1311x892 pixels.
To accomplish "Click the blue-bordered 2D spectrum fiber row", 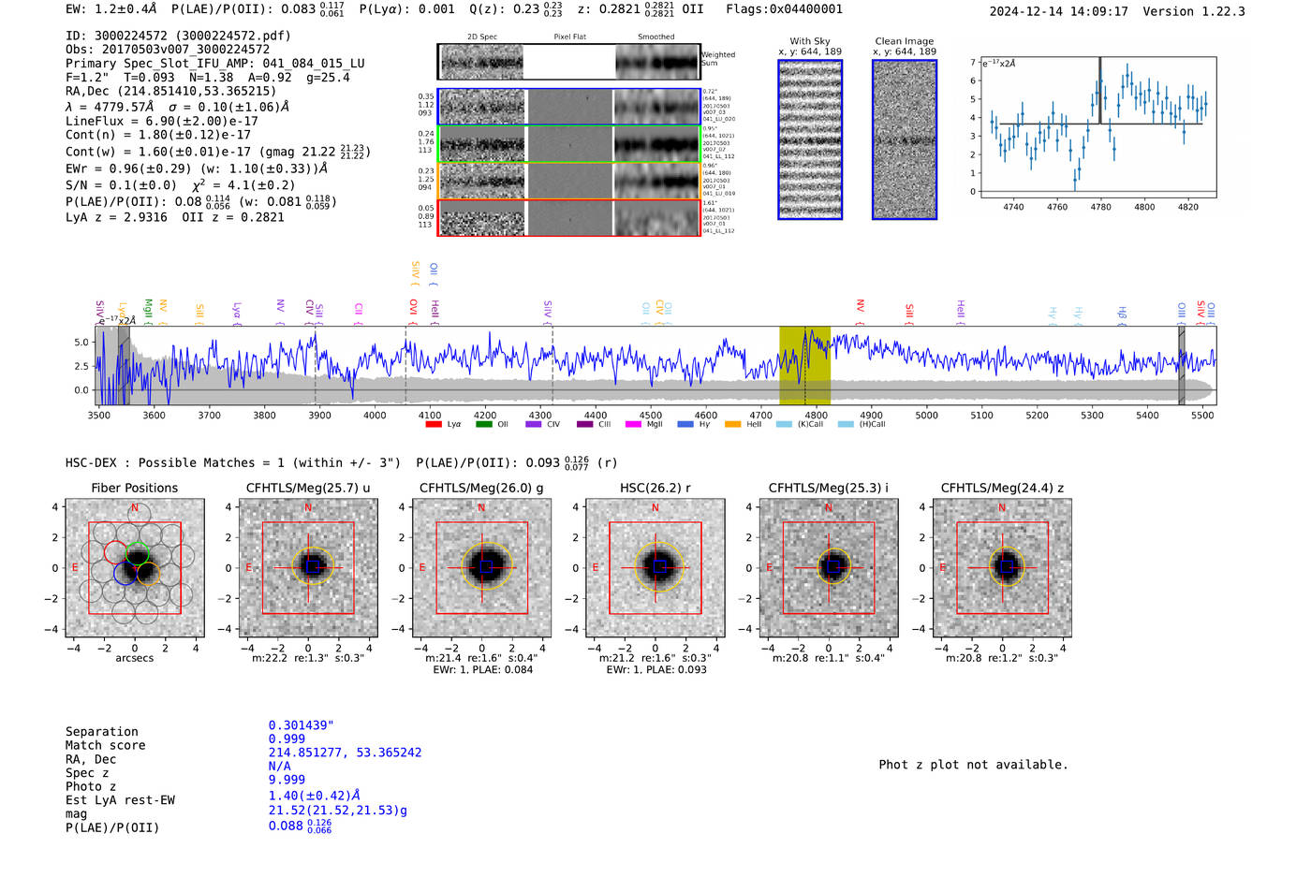I will 569,107.
